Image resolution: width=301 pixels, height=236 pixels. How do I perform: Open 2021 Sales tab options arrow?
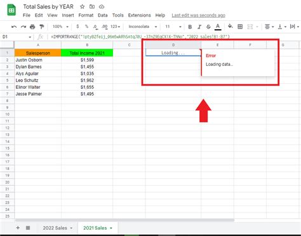point(111,228)
